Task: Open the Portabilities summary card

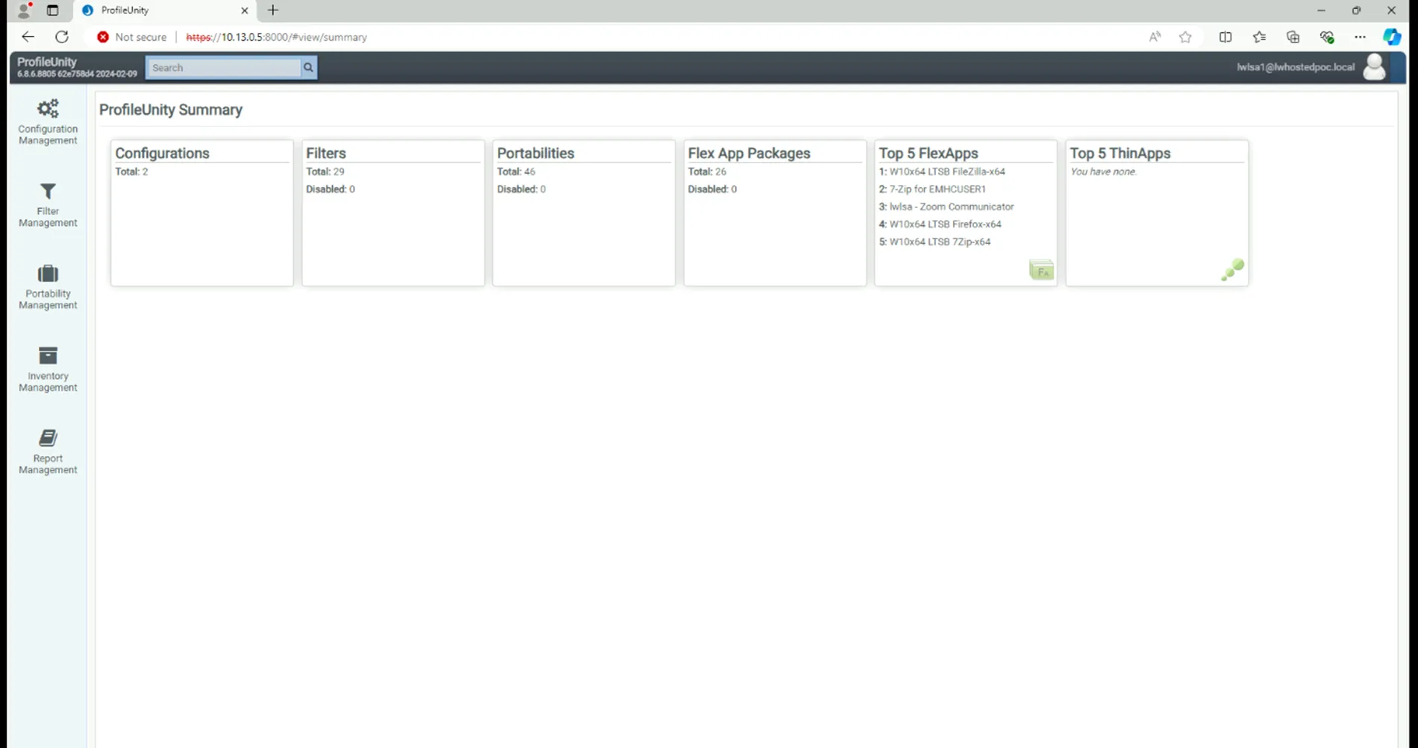Action: click(584, 213)
